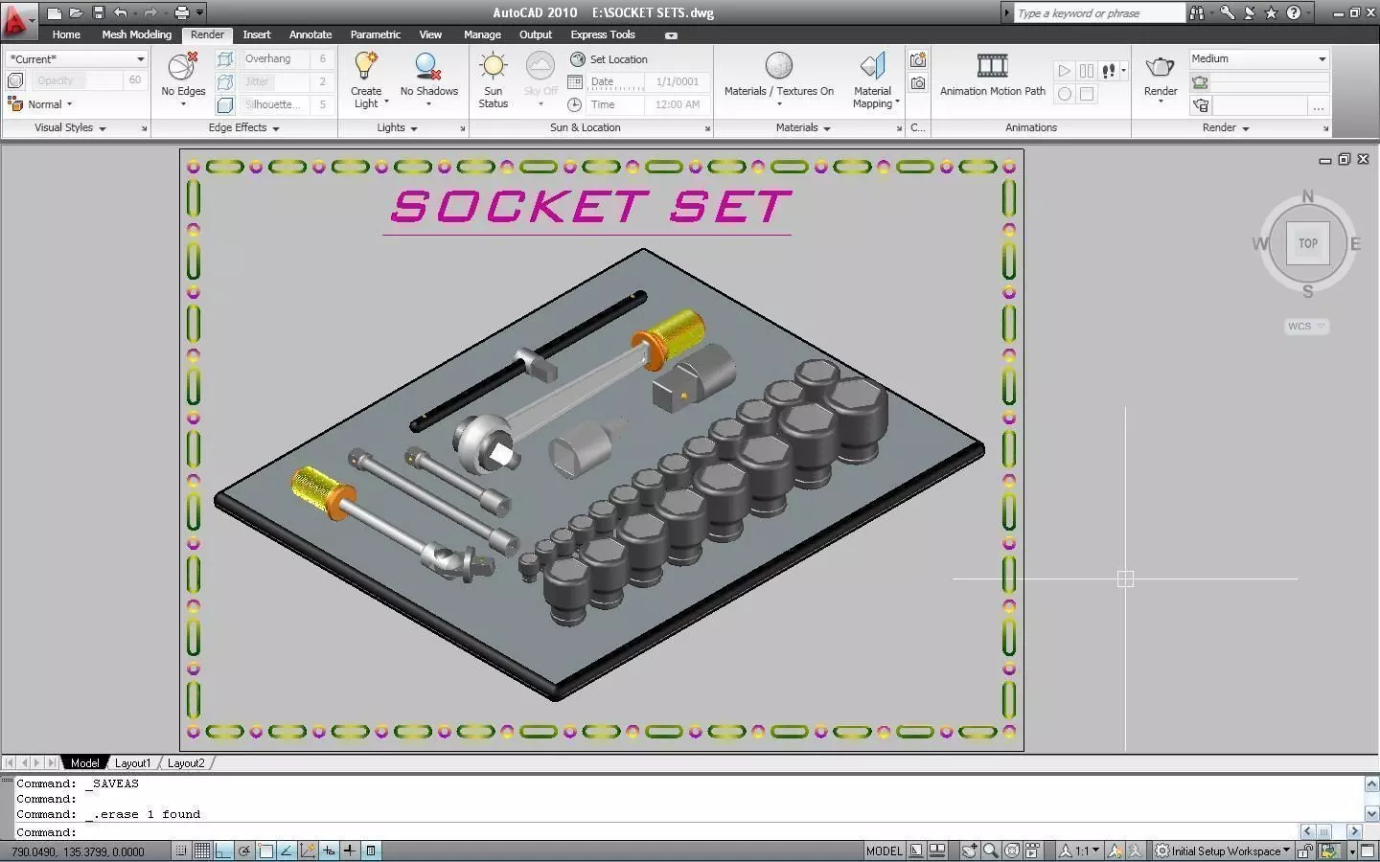The height and width of the screenshot is (862, 1380).
Task: Click the Plot printer icon
Action: pyautogui.click(x=182, y=13)
